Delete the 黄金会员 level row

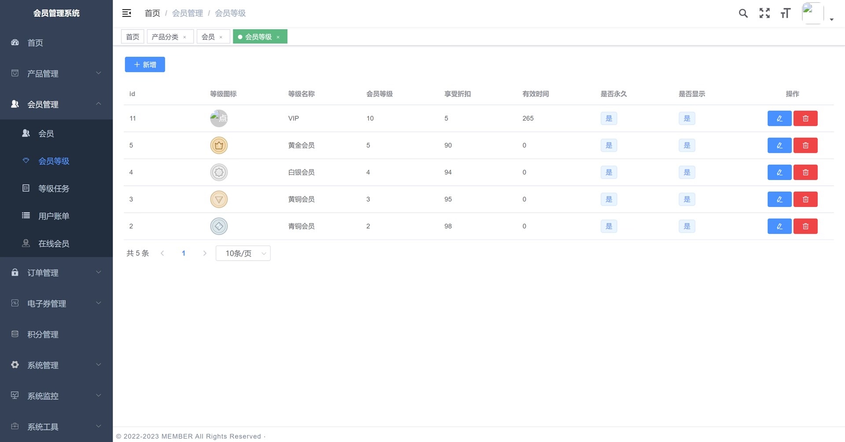[805, 145]
